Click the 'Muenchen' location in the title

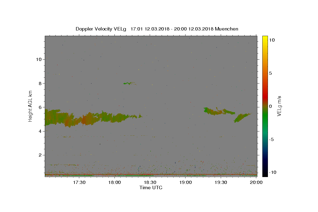pos(227,29)
